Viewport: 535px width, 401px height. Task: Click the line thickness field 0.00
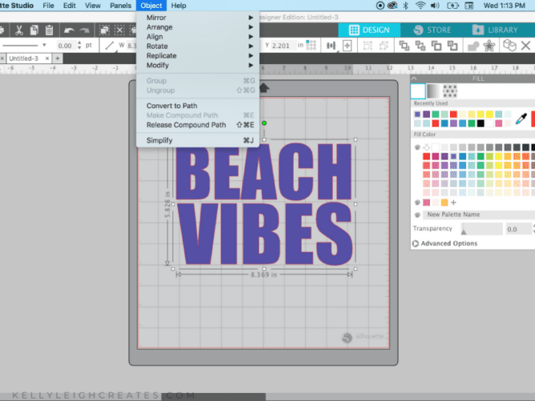[x=65, y=46]
